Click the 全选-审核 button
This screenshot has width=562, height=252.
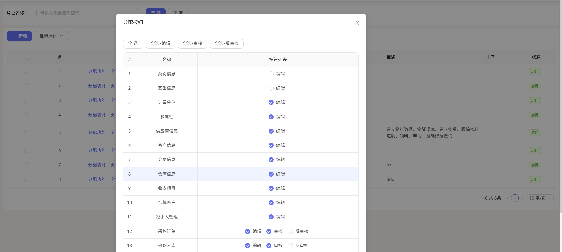tap(192, 43)
